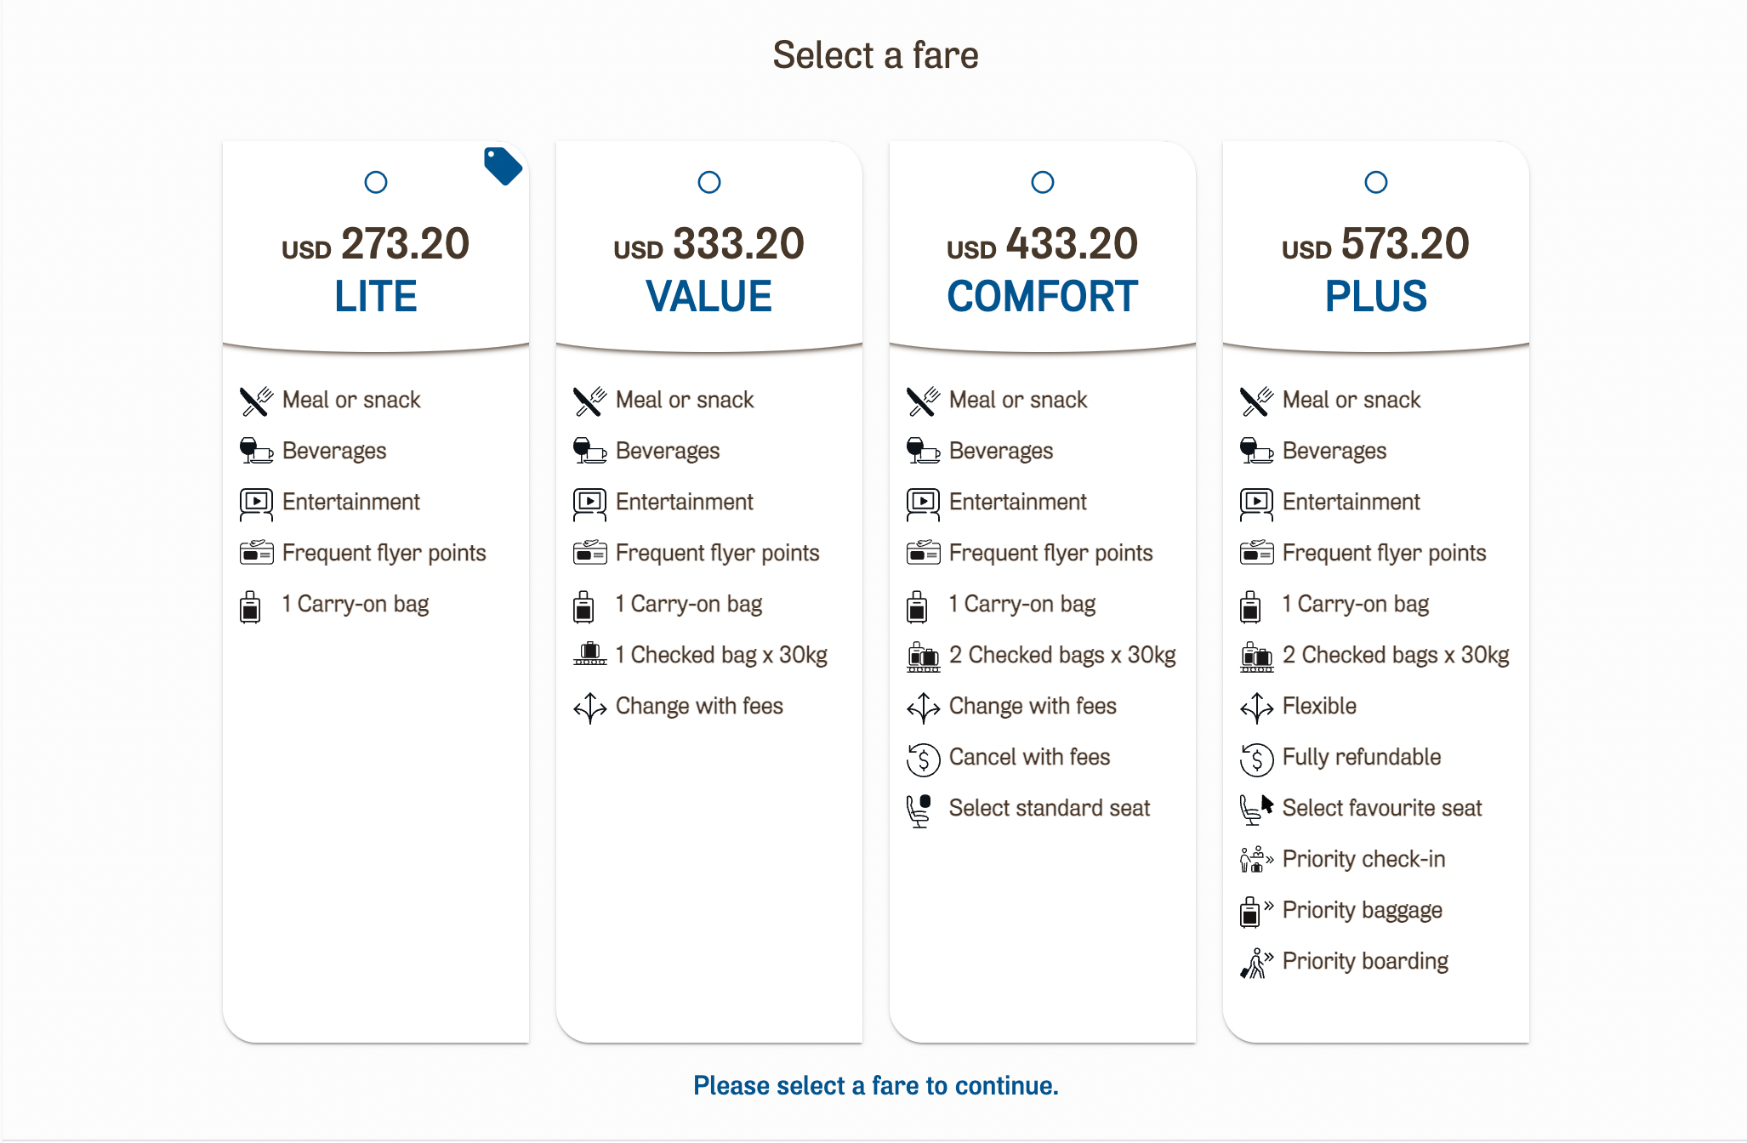This screenshot has width=1747, height=1143.
Task: Click the Cancel with fees icon in COMFORT
Action: (923, 759)
